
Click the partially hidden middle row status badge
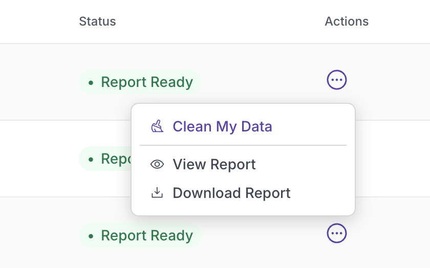click(105, 159)
